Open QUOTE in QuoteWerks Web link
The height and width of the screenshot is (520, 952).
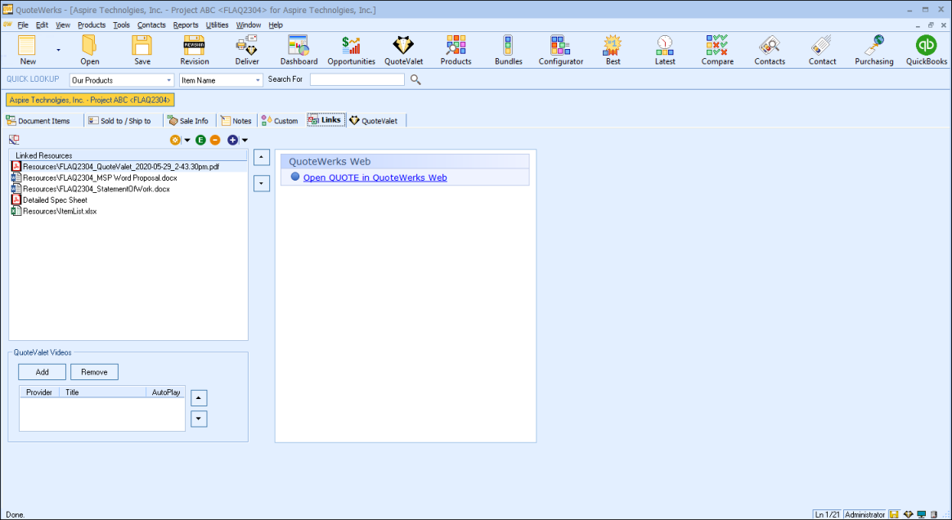tap(375, 177)
